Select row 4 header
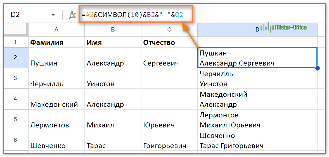This screenshot has width=329, height=157. (x=16, y=99)
